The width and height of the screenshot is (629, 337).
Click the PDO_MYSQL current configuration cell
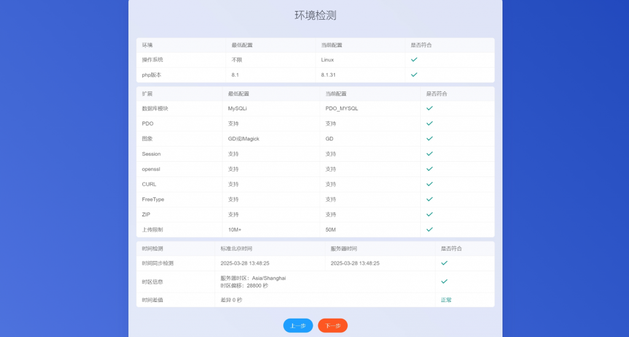click(x=342, y=108)
